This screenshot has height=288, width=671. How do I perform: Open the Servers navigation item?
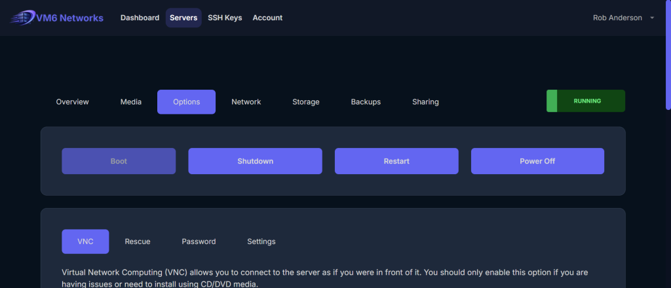[x=183, y=18]
